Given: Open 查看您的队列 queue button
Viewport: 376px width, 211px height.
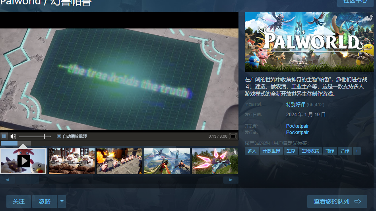Looking at the screenshot, I should pyautogui.click(x=337, y=201).
